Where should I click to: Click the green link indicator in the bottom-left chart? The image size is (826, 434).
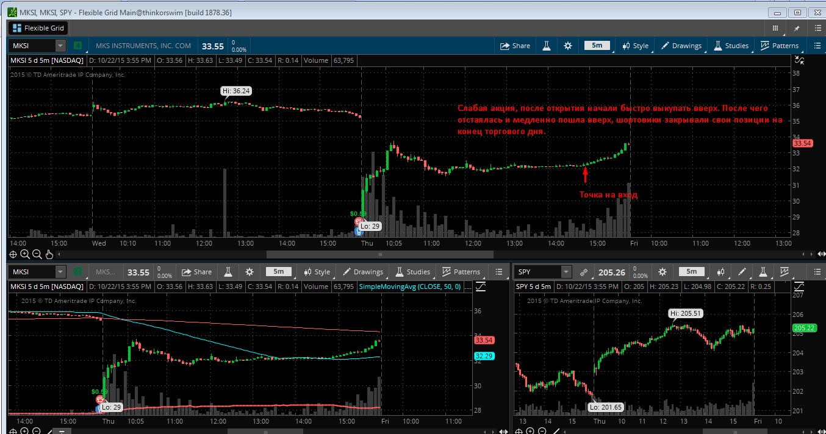pyautogui.click(x=77, y=272)
